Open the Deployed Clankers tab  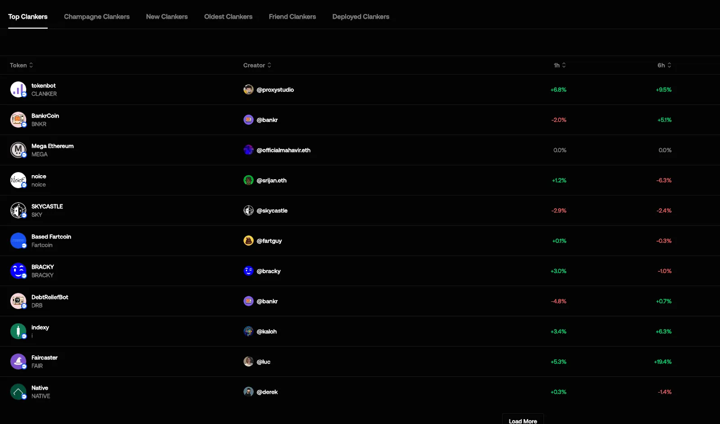tap(361, 17)
